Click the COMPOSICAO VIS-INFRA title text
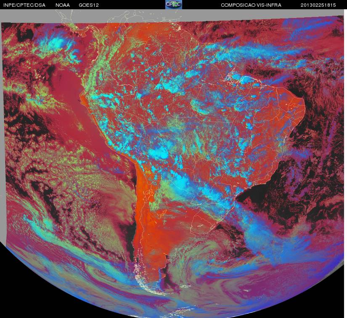 point(251,5)
